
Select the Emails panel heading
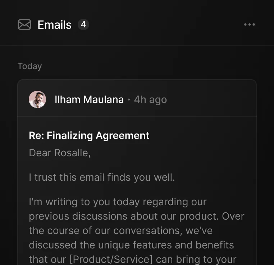(55, 25)
